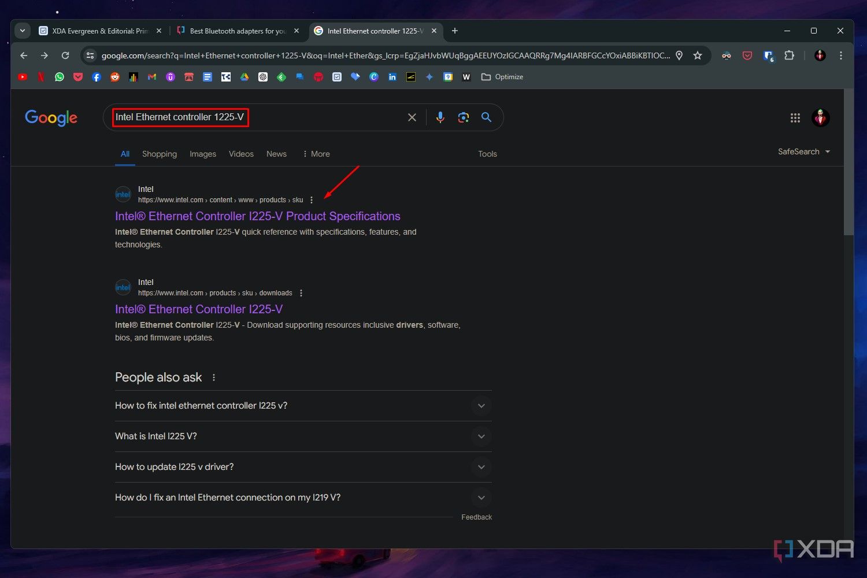Image resolution: width=867 pixels, height=578 pixels.
Task: Search by image with Google Lens
Action: [464, 117]
